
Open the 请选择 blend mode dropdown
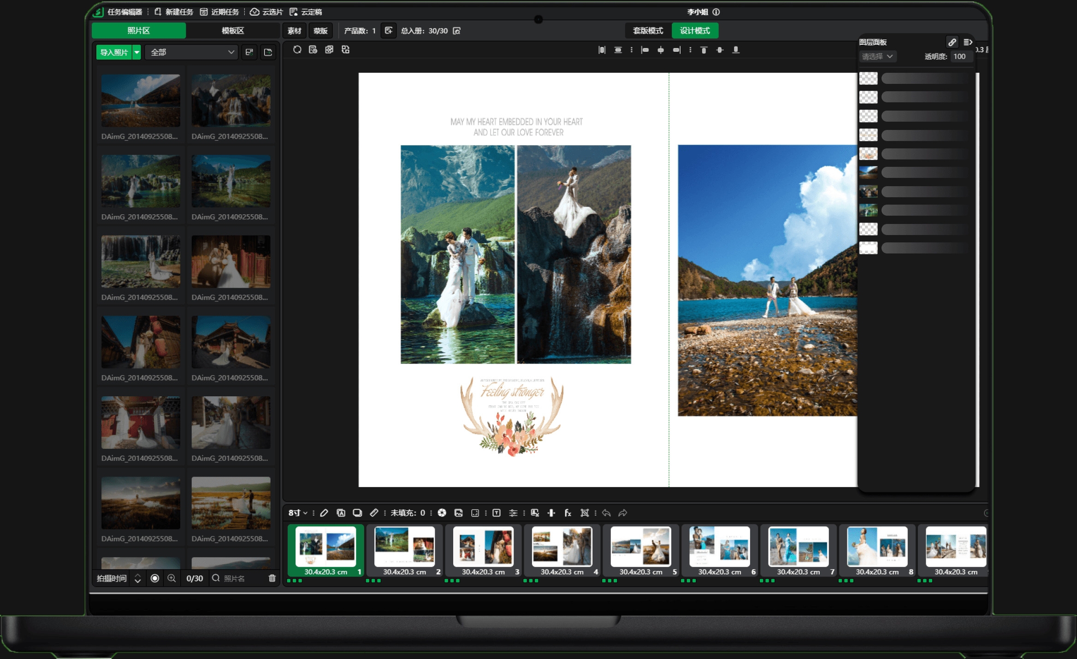click(x=877, y=56)
